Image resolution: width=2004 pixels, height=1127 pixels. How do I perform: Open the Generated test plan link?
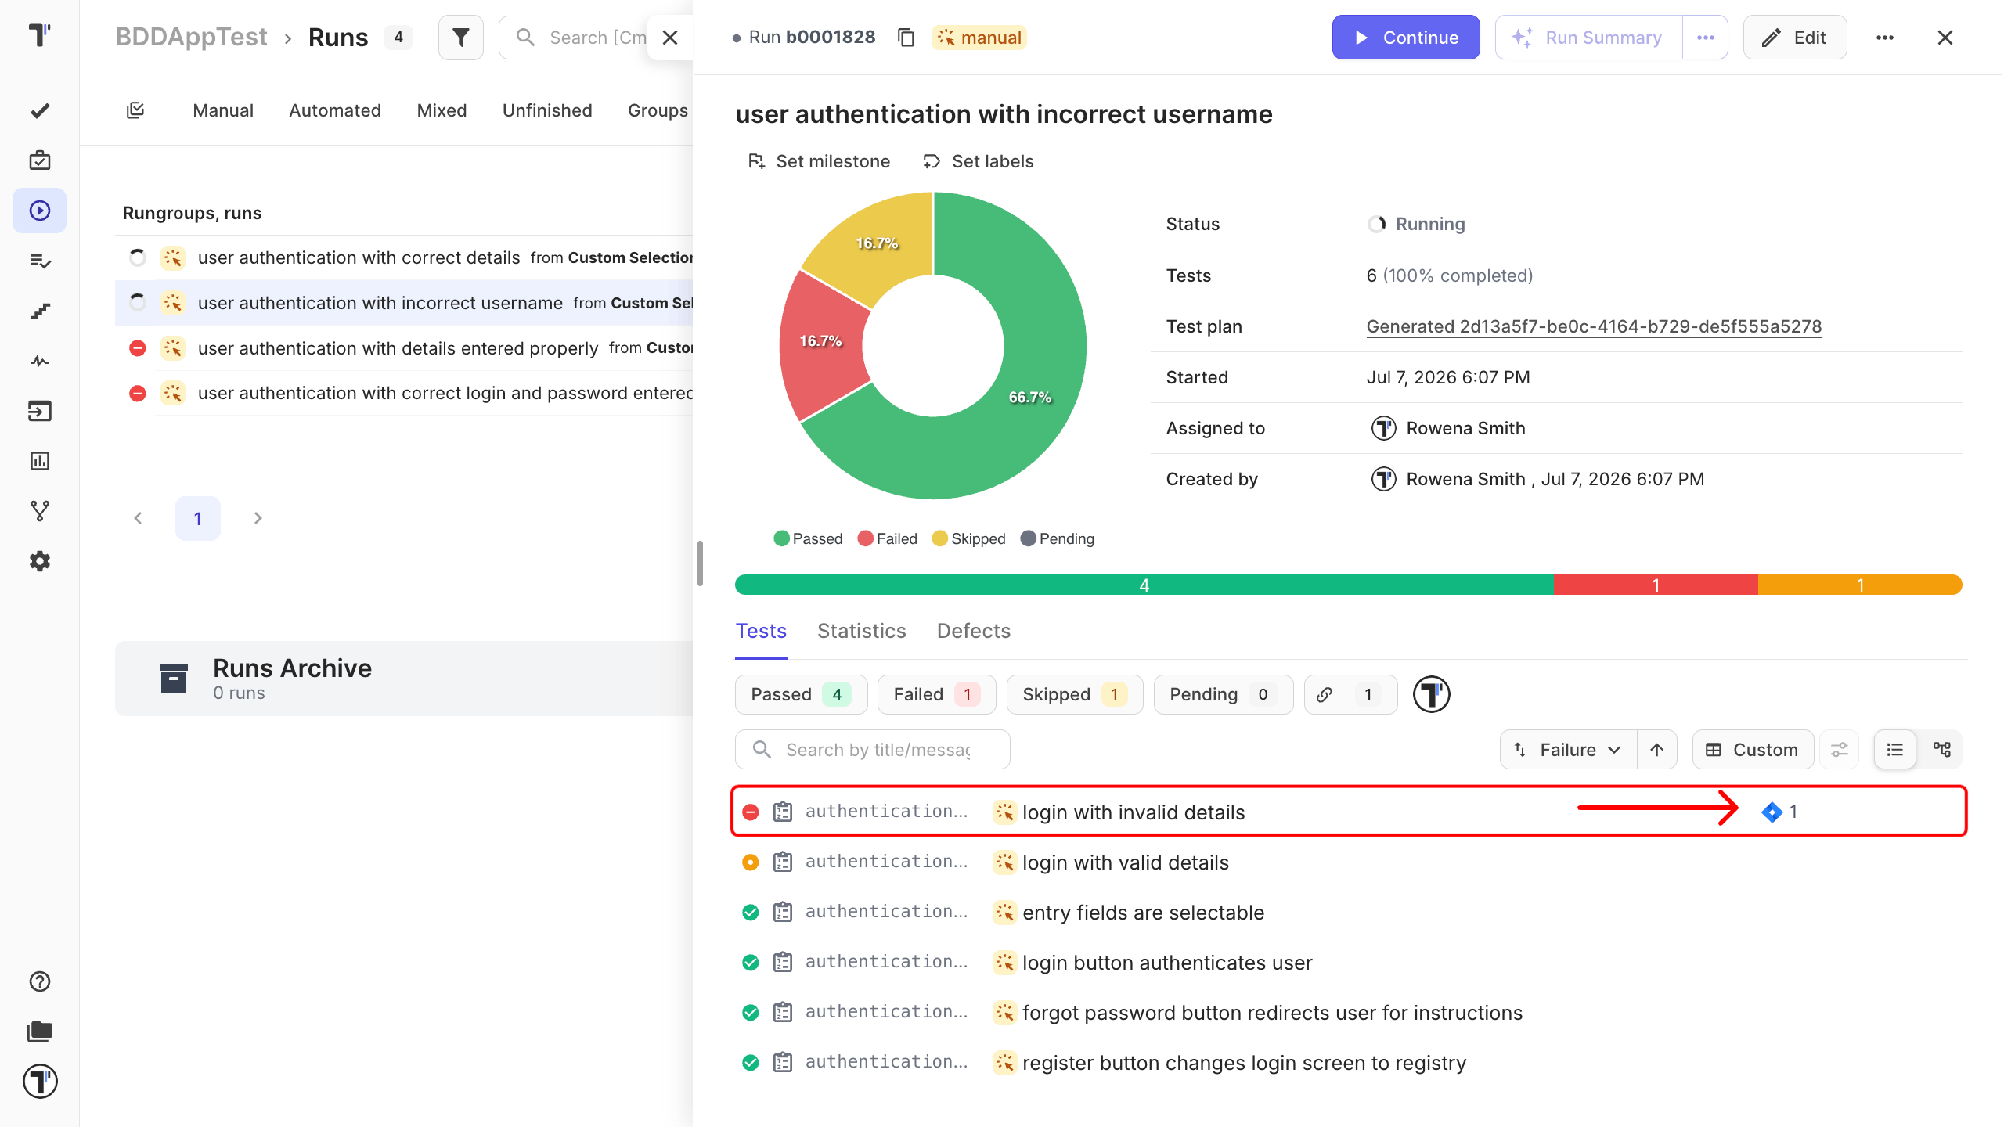coord(1594,326)
